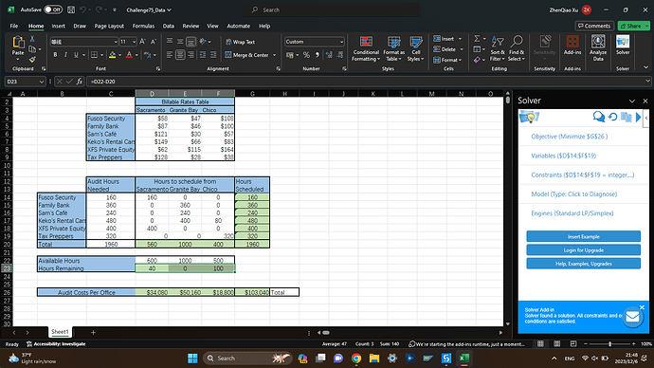Expand Delete cells dropdown arrow
Image resolution: width=654 pixels, height=368 pixels.
pos(462,49)
